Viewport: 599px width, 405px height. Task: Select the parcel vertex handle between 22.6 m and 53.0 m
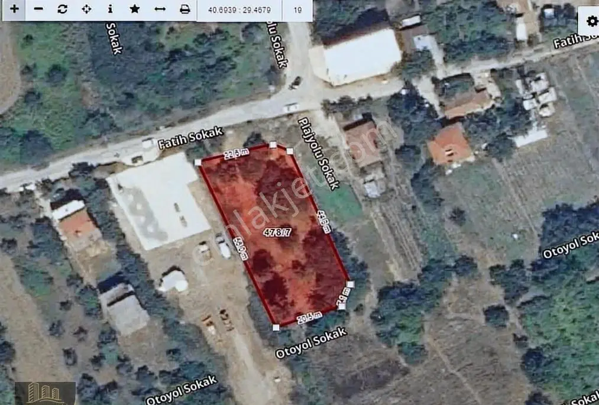point(198,163)
